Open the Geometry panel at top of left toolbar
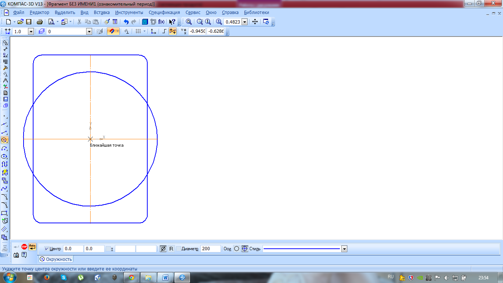The image size is (503, 283). pos(5,43)
